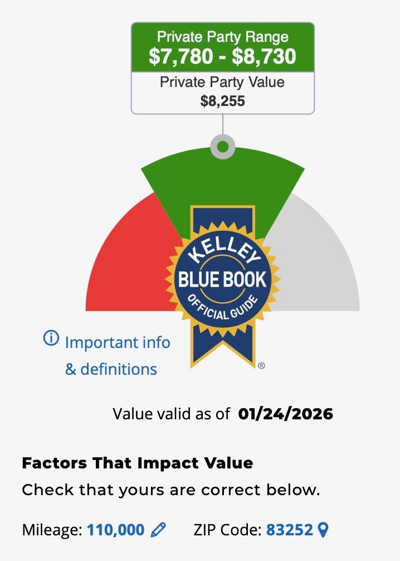Image resolution: width=400 pixels, height=561 pixels.
Task: Click the Private Party Value $8,255 box
Action: [222, 91]
